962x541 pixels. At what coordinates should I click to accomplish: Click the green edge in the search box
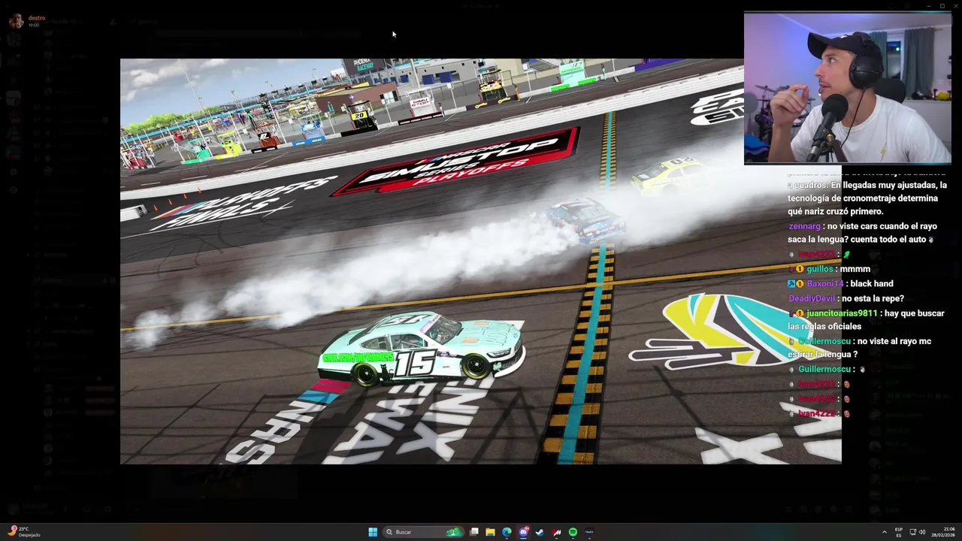pos(454,532)
